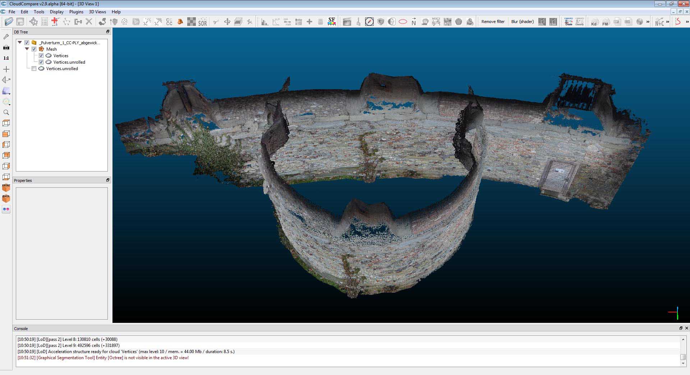Click the EDL shader icon
This screenshot has width=690, height=375.
click(x=542, y=22)
